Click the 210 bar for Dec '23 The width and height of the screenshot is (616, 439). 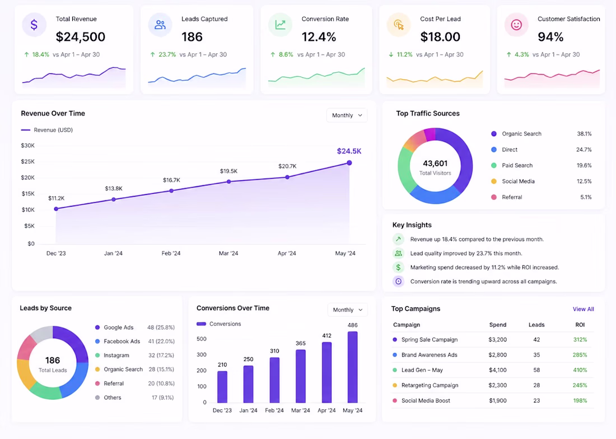click(222, 387)
